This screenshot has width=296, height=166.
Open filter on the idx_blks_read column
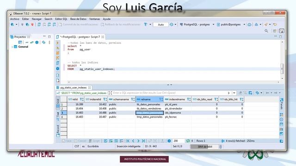coord(216,100)
